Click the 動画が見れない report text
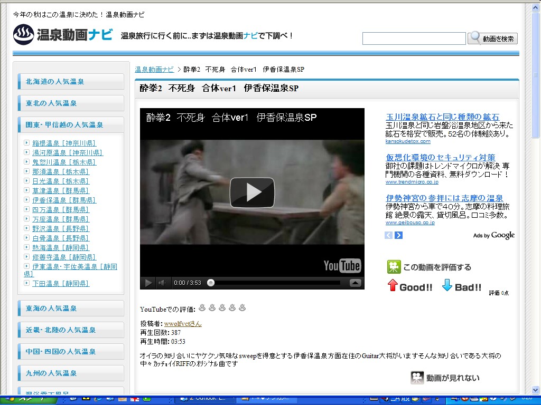The image size is (541, 405). coord(453,378)
